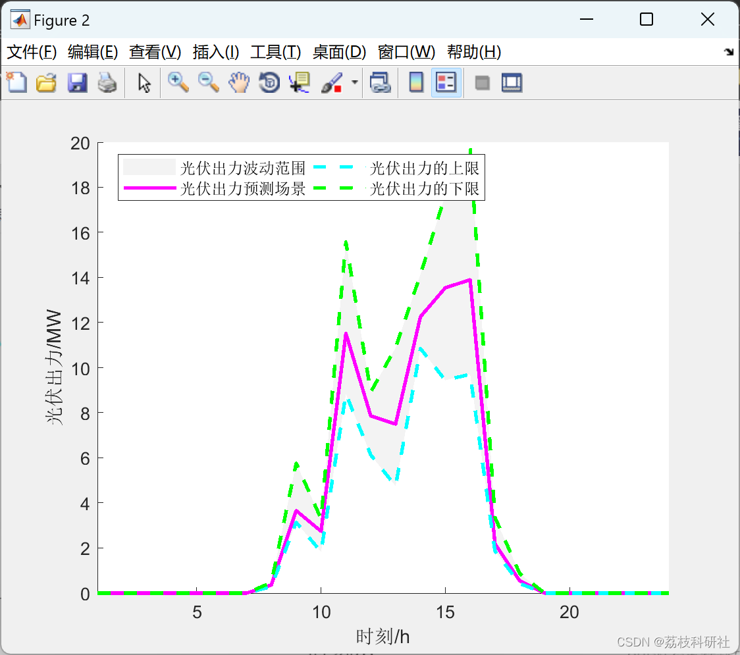
Task: Print the figure with the printer icon
Action: click(x=107, y=82)
